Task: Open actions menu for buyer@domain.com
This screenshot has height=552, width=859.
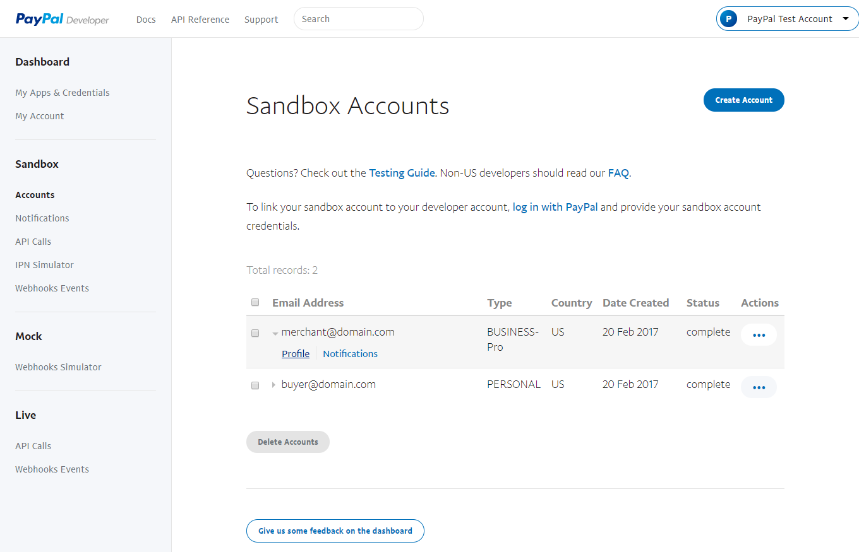Action: coord(759,387)
